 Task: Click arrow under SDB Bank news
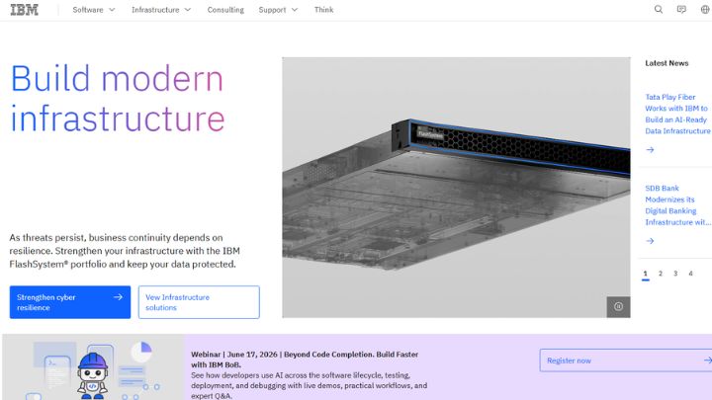(650, 241)
